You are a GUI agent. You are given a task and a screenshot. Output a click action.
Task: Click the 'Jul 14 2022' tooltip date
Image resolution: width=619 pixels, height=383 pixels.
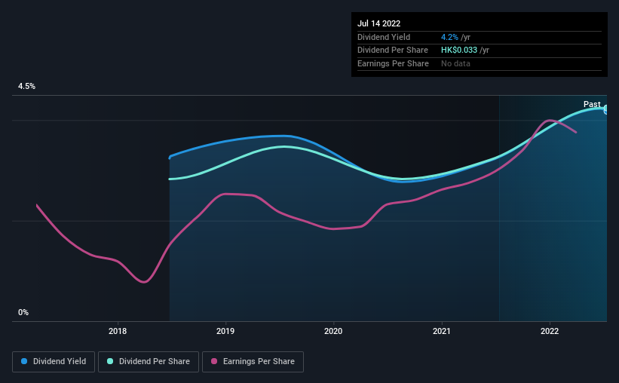click(378, 23)
